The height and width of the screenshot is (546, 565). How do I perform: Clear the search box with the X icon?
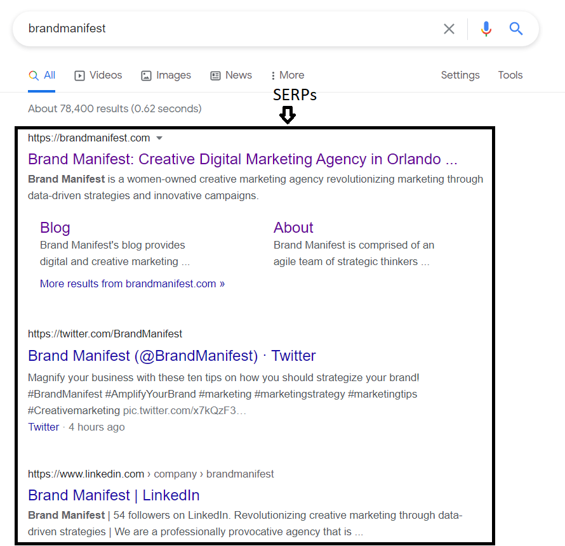(x=449, y=29)
